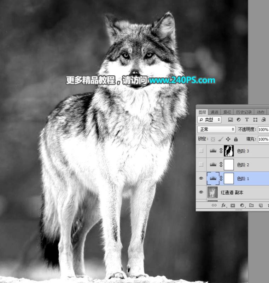Click mask link icon on 色阶 3
Screen dimensions: 269x283
click(x=221, y=151)
